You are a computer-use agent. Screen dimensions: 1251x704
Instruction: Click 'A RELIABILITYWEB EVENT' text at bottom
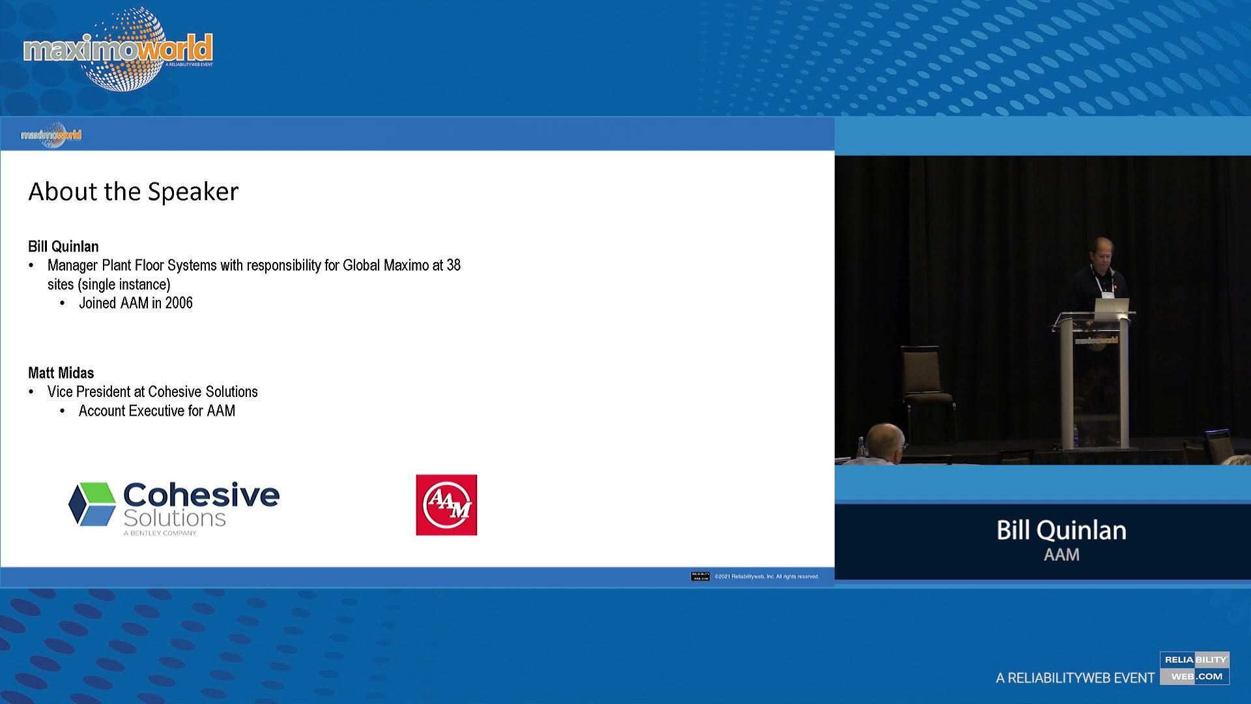click(1074, 678)
